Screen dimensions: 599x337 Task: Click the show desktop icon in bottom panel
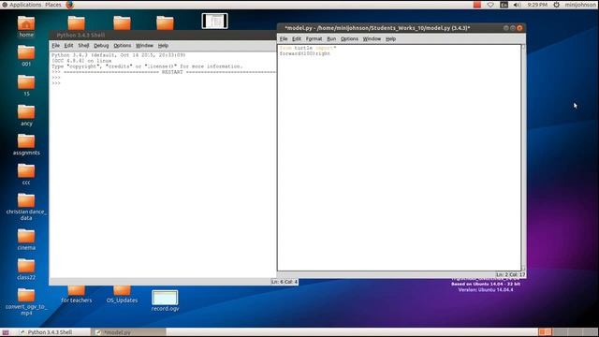tap(6, 332)
